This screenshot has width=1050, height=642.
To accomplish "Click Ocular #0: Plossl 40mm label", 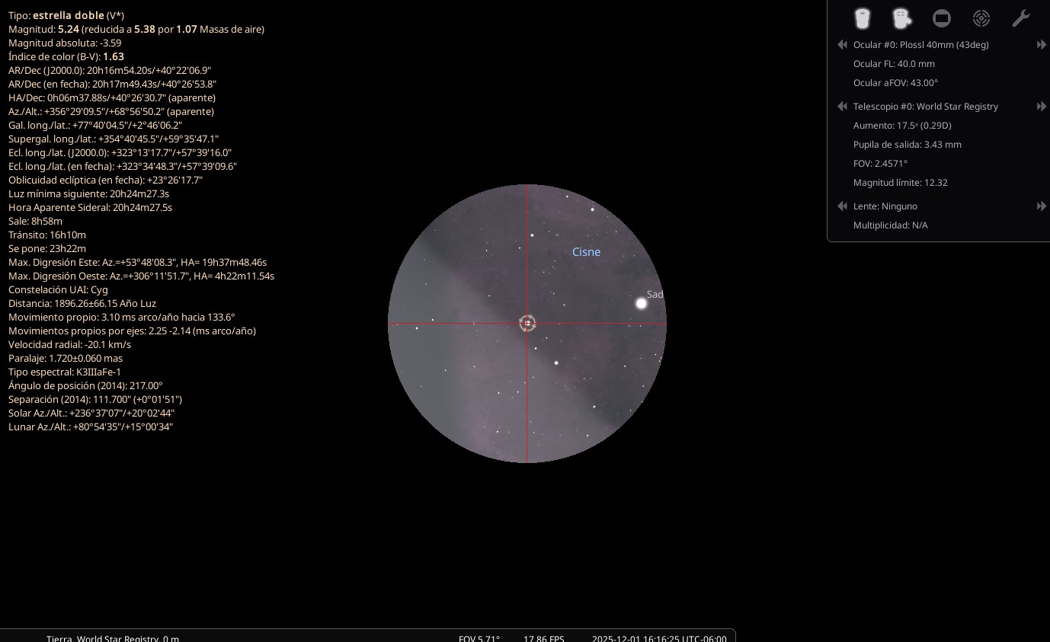I will tap(921, 45).
